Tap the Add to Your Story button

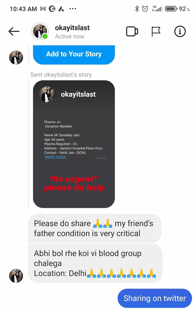[74, 54]
